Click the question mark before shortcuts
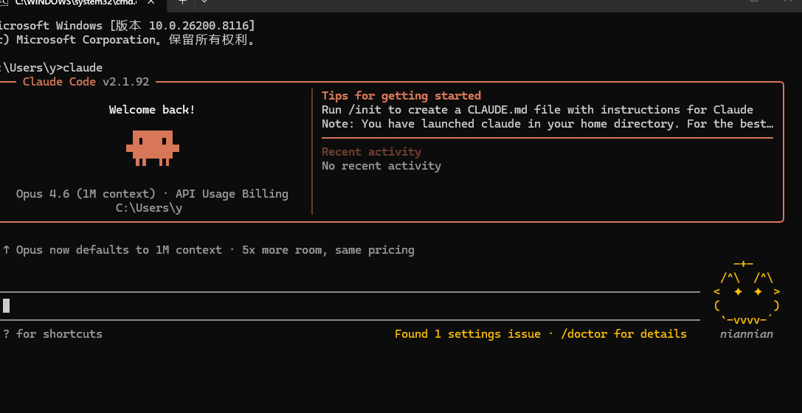This screenshot has height=413, width=802. click(x=6, y=334)
